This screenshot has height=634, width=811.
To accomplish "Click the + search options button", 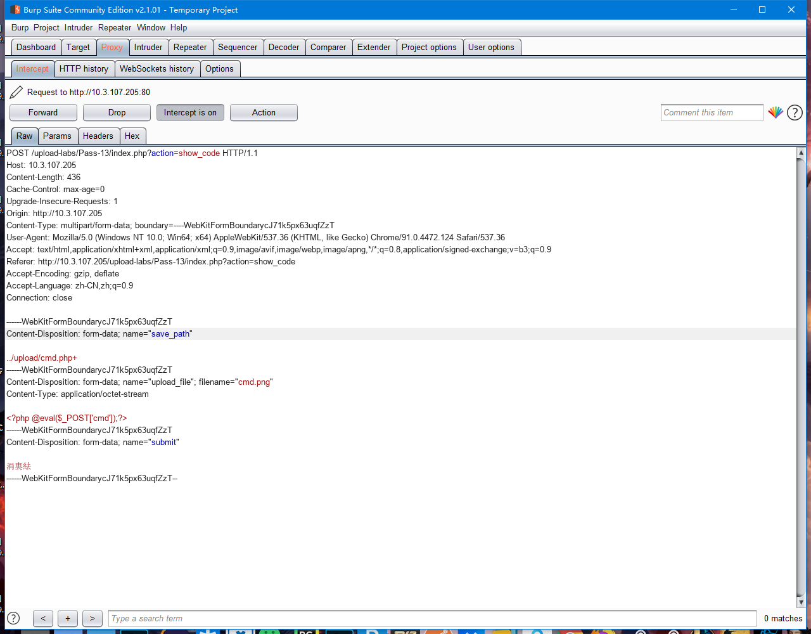I will (x=68, y=618).
